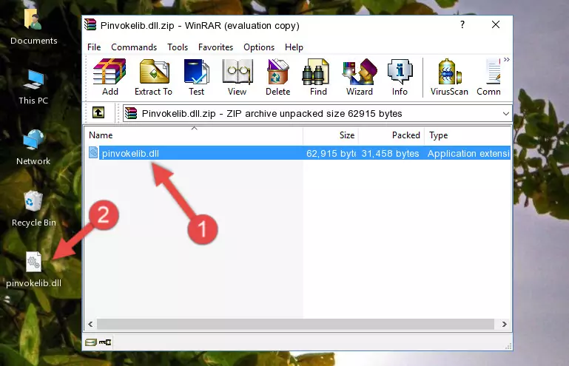Run the Test archive tool

point(196,77)
